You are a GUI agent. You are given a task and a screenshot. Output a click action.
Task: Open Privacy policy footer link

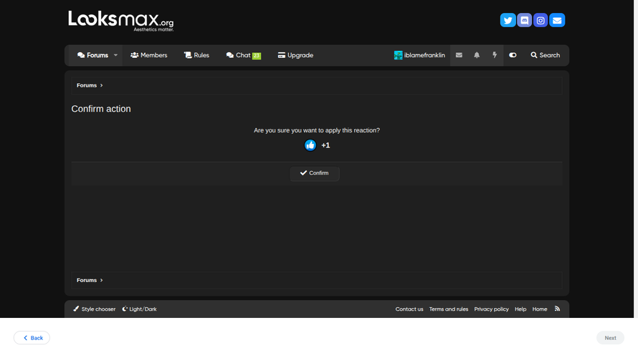[x=491, y=309]
